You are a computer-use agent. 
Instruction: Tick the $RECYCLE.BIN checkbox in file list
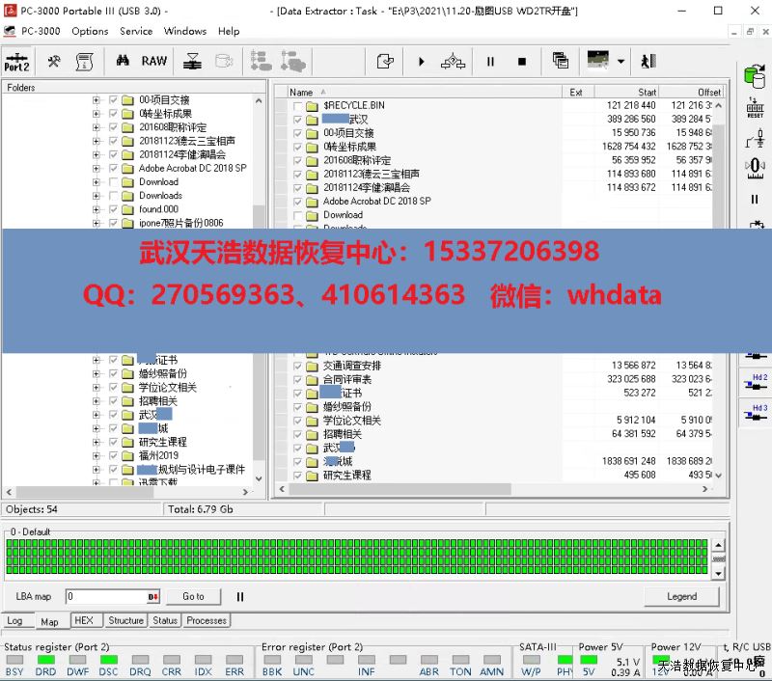[298, 105]
